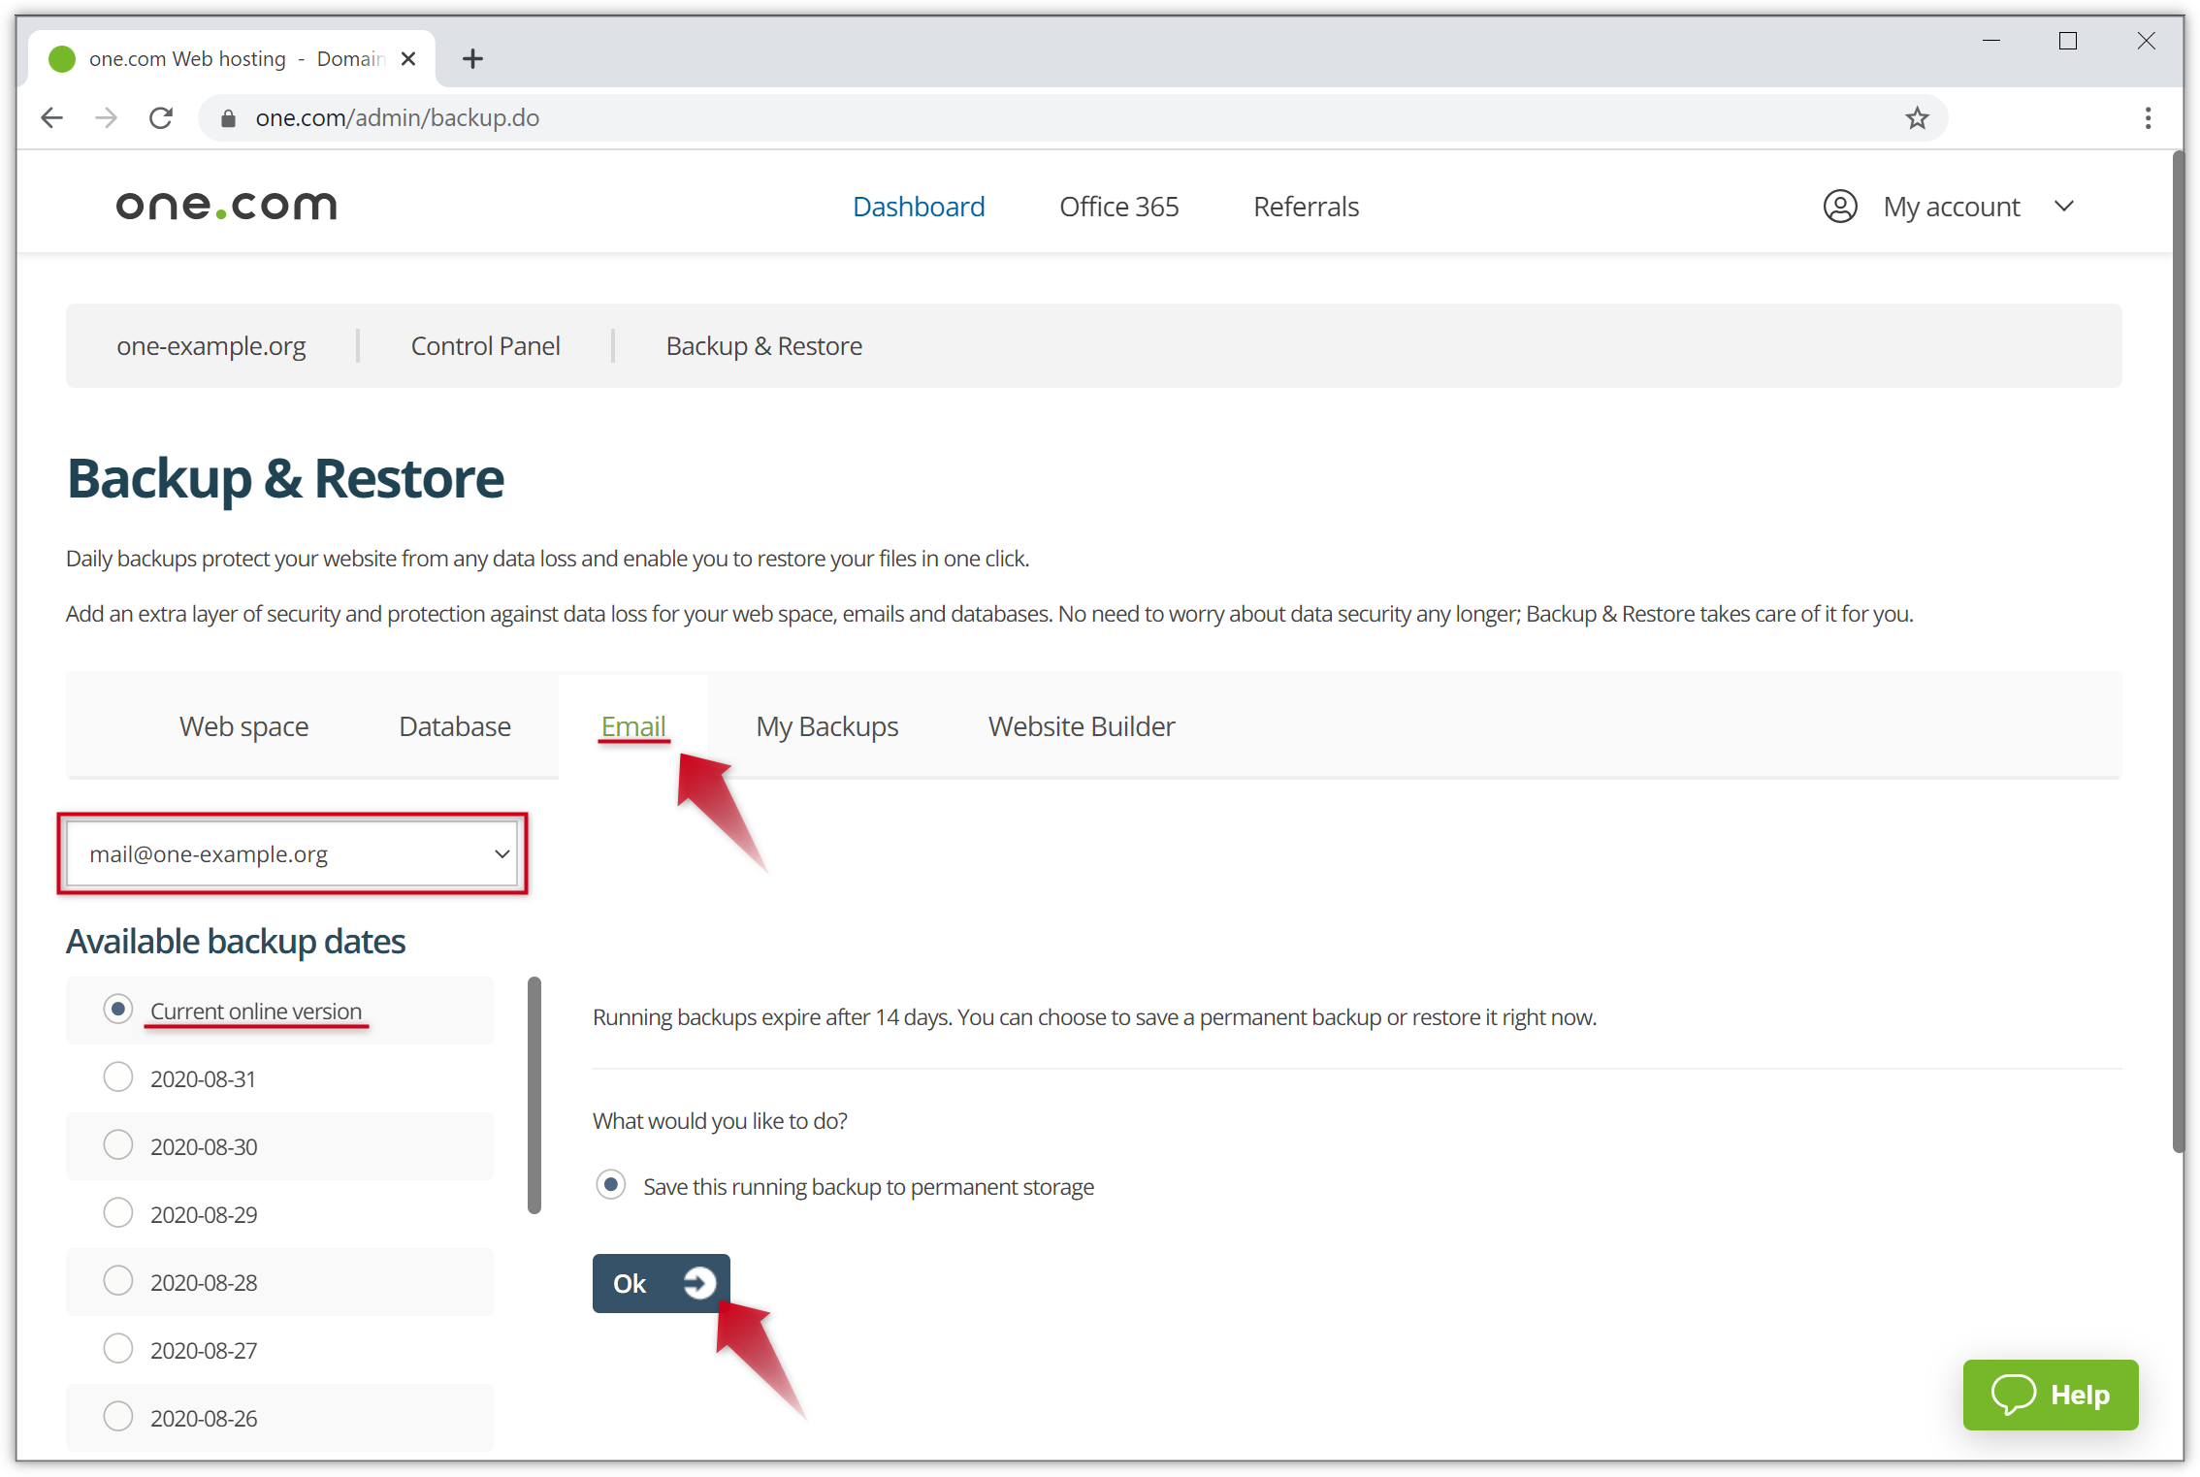Close the one.com browser tab
The image size is (2200, 1477).
click(x=408, y=59)
